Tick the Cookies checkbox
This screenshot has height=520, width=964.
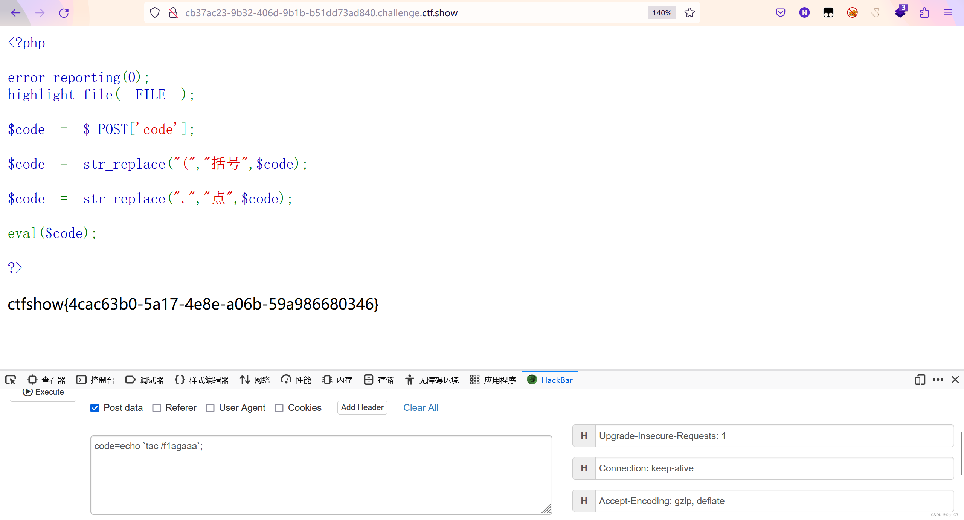[x=279, y=408]
